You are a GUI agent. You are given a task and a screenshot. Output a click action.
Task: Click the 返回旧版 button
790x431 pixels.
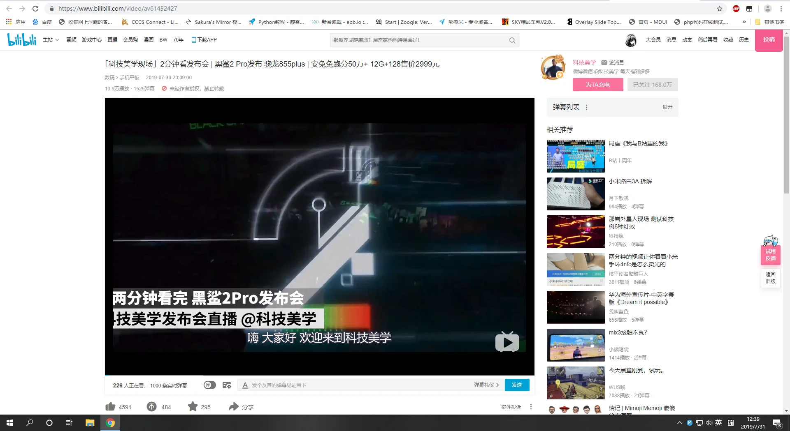pyautogui.click(x=770, y=278)
